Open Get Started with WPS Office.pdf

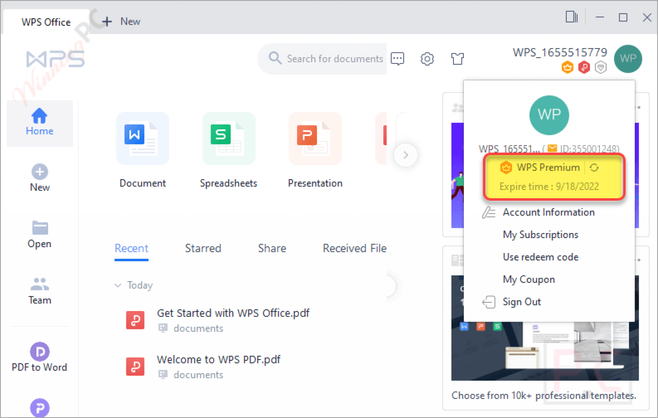coord(233,313)
